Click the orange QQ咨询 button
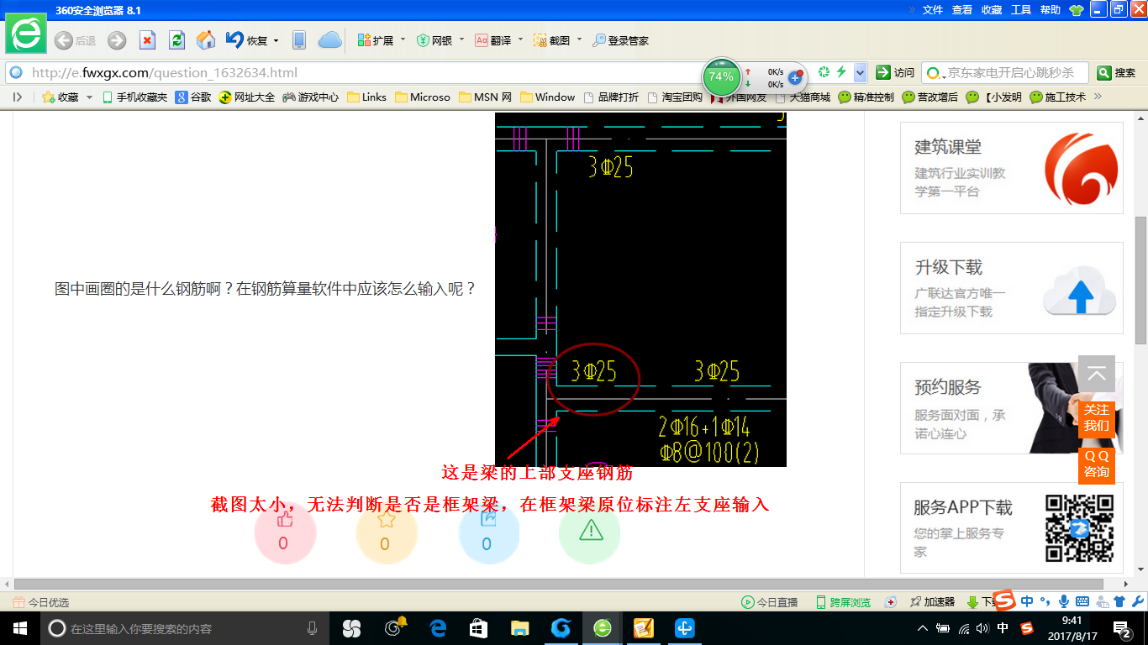The height and width of the screenshot is (645, 1148). click(1097, 465)
